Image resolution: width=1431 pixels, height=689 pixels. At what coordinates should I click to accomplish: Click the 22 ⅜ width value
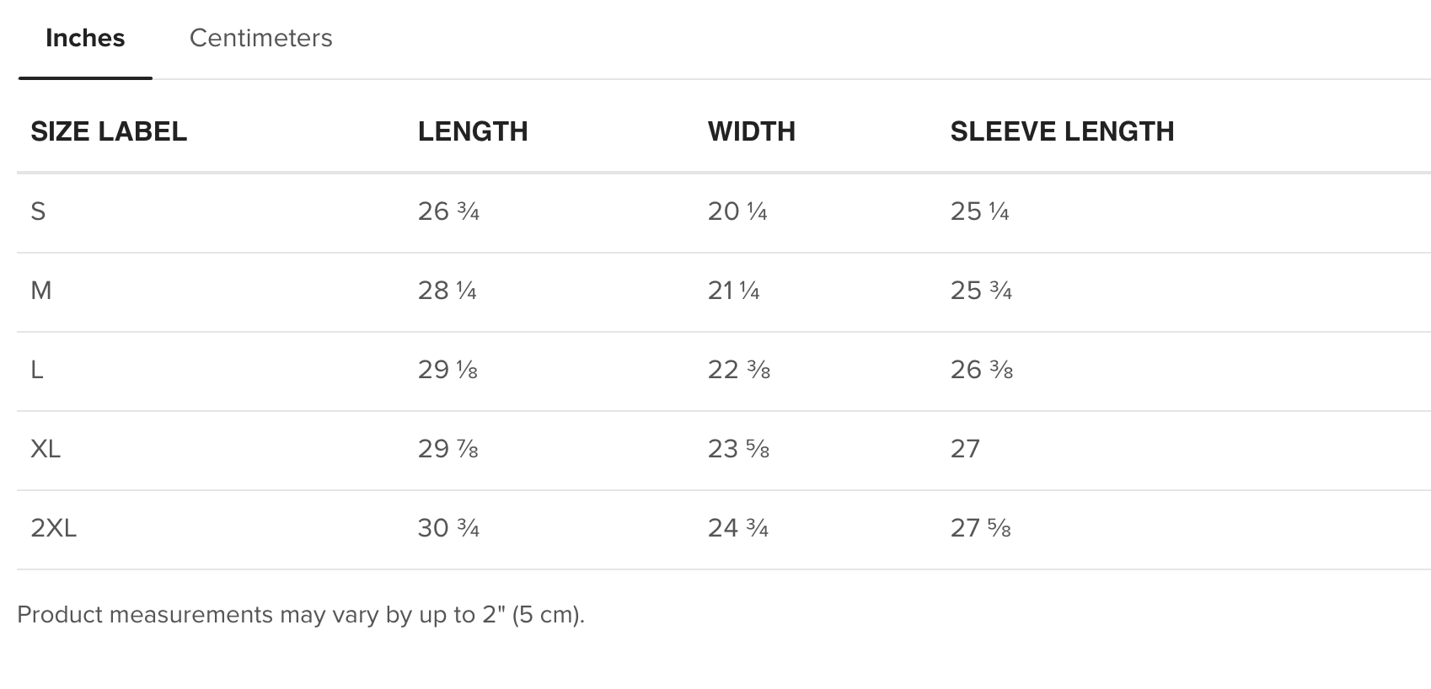(x=738, y=370)
